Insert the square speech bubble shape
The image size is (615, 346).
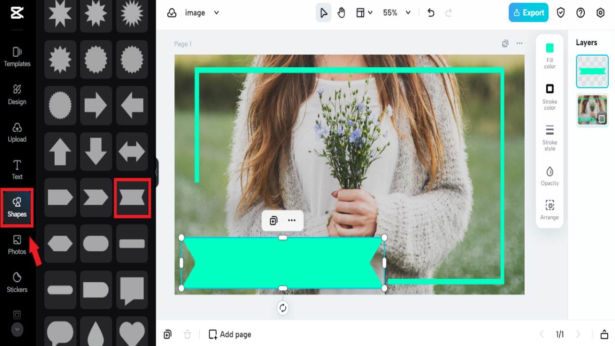point(132,290)
